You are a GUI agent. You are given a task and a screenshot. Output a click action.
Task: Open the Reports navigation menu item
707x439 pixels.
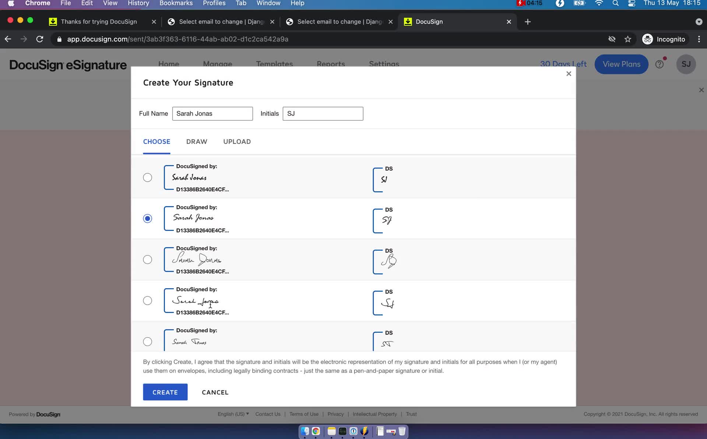(x=331, y=64)
